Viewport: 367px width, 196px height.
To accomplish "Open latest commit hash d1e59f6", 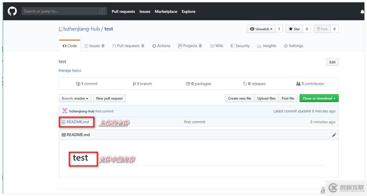I will pyautogui.click(x=304, y=111).
